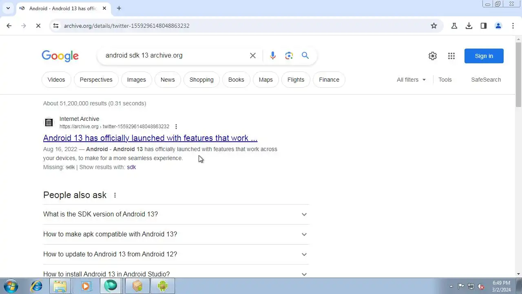Open Chrome Labs flask icon
The image size is (522, 294).
pos(454,26)
